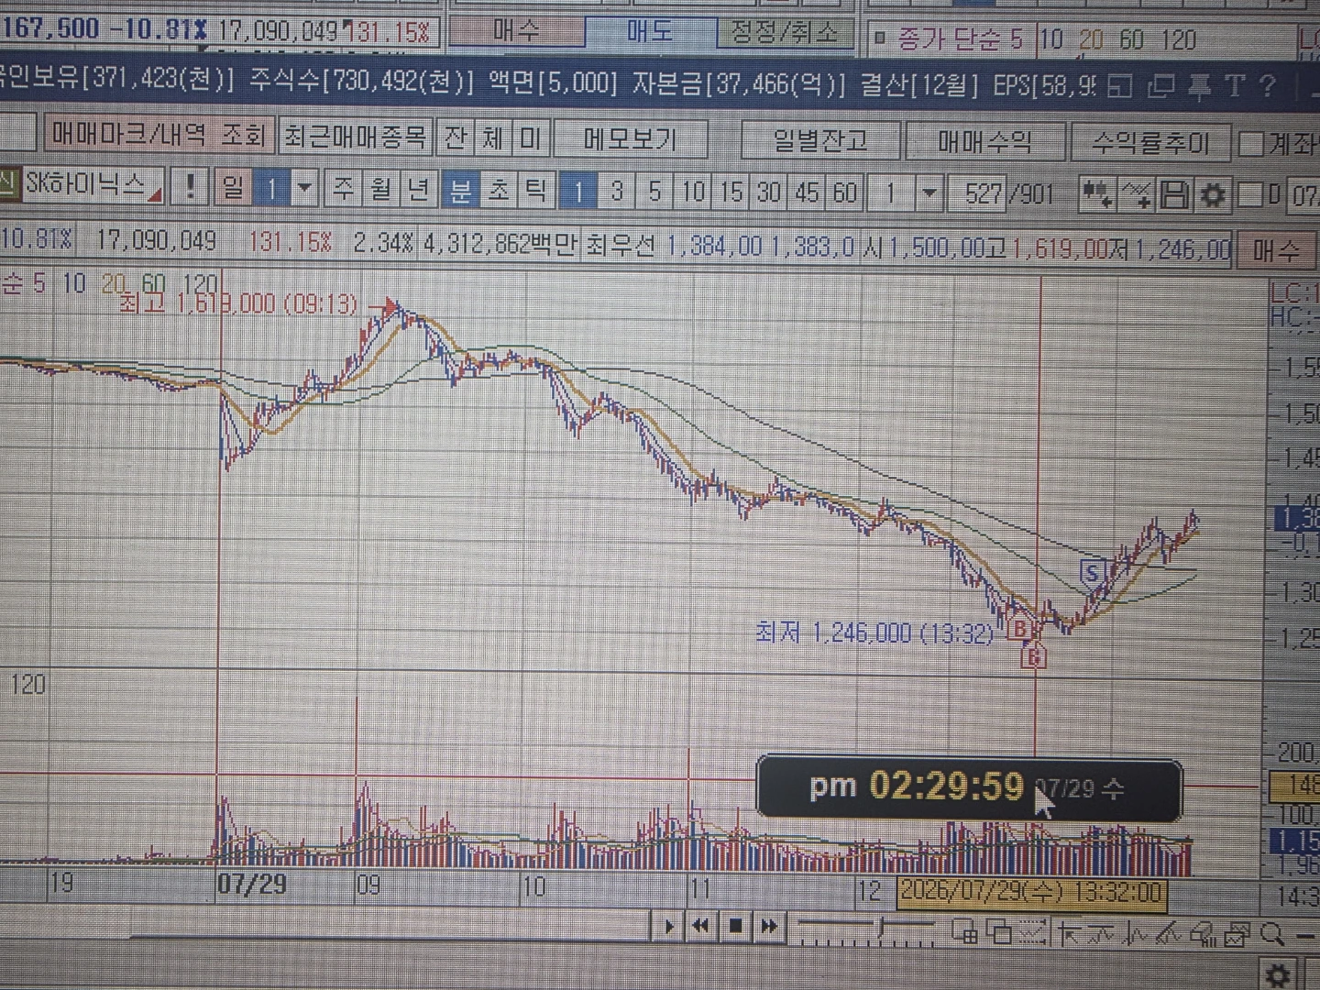
Task: Click the zigzag line chart icon
Action: (x=1135, y=934)
